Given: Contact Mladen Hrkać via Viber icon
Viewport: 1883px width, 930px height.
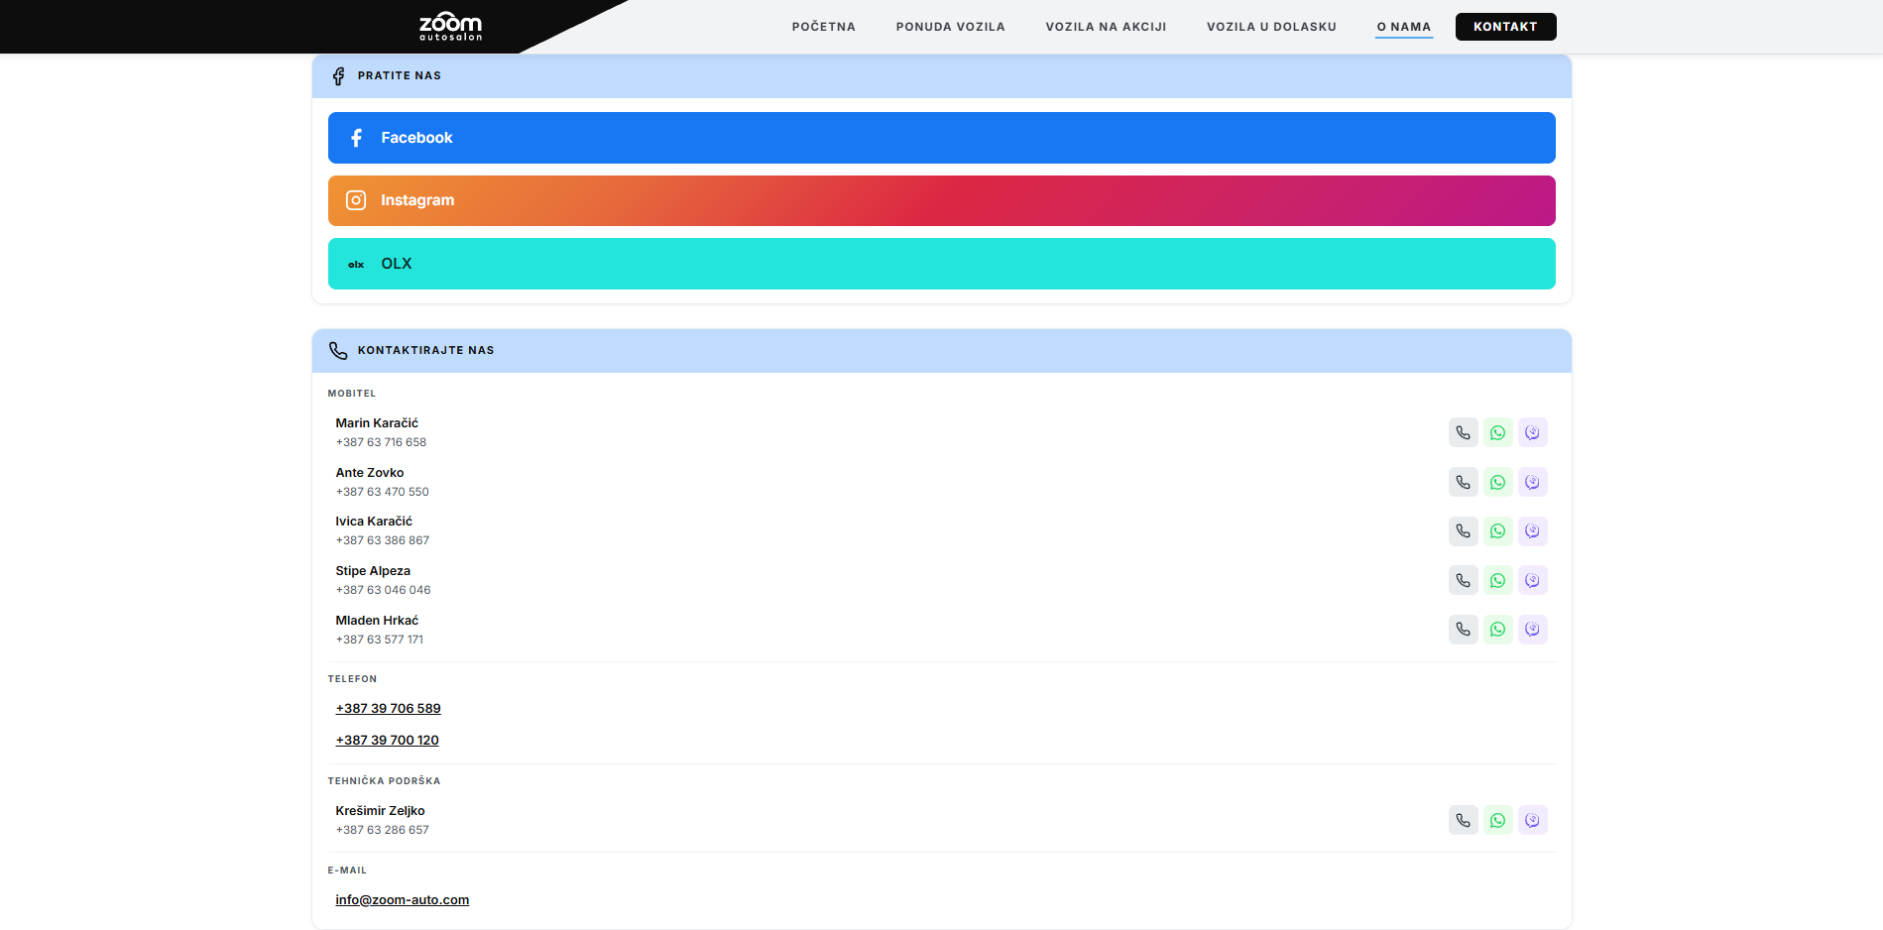Looking at the screenshot, I should pyautogui.click(x=1532, y=630).
